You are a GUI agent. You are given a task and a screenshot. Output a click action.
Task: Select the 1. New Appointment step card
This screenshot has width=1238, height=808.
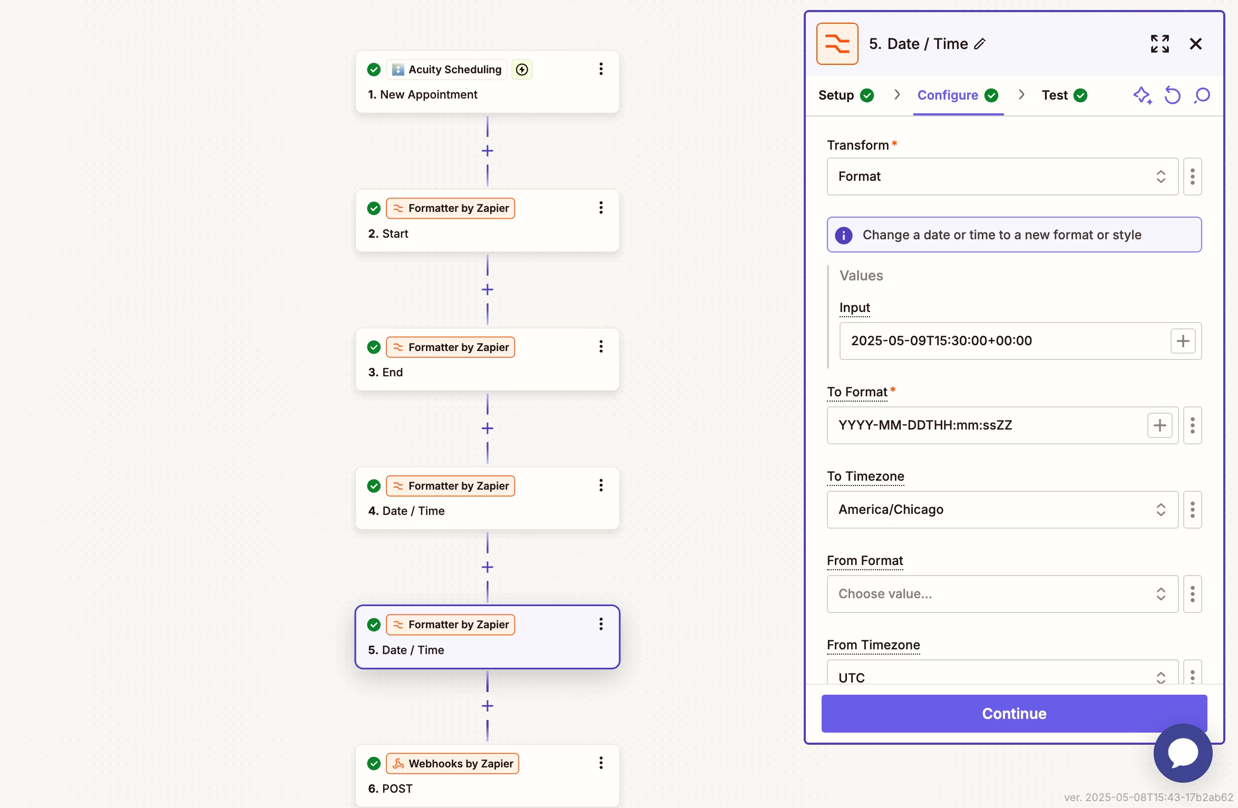[488, 82]
